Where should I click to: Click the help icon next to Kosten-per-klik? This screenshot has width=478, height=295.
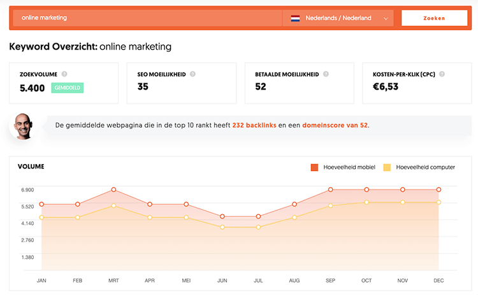pyautogui.click(x=441, y=74)
